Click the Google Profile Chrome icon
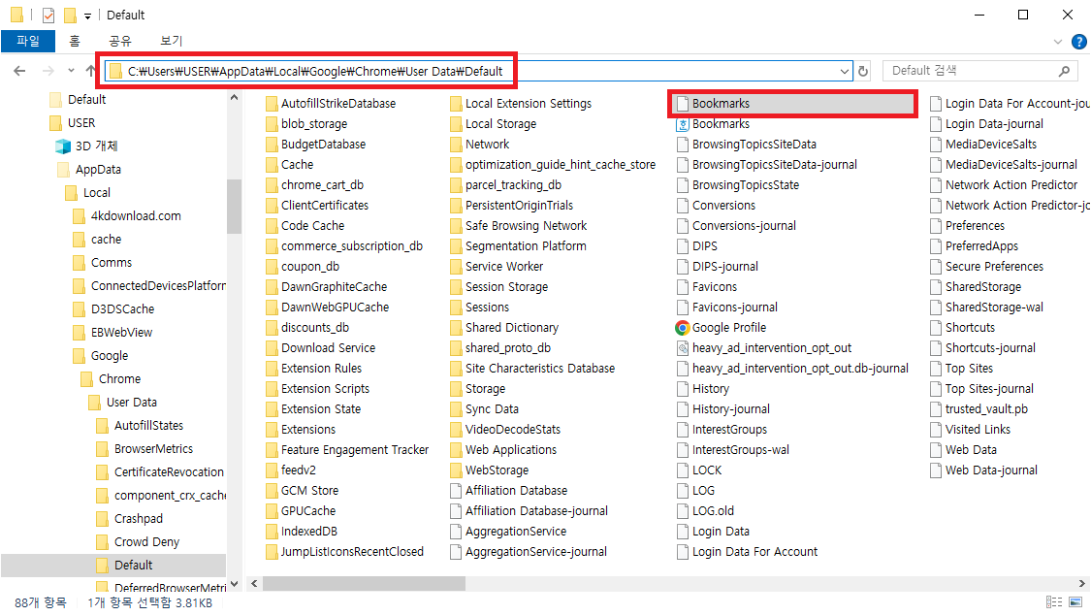The width and height of the screenshot is (1091, 616). [683, 328]
